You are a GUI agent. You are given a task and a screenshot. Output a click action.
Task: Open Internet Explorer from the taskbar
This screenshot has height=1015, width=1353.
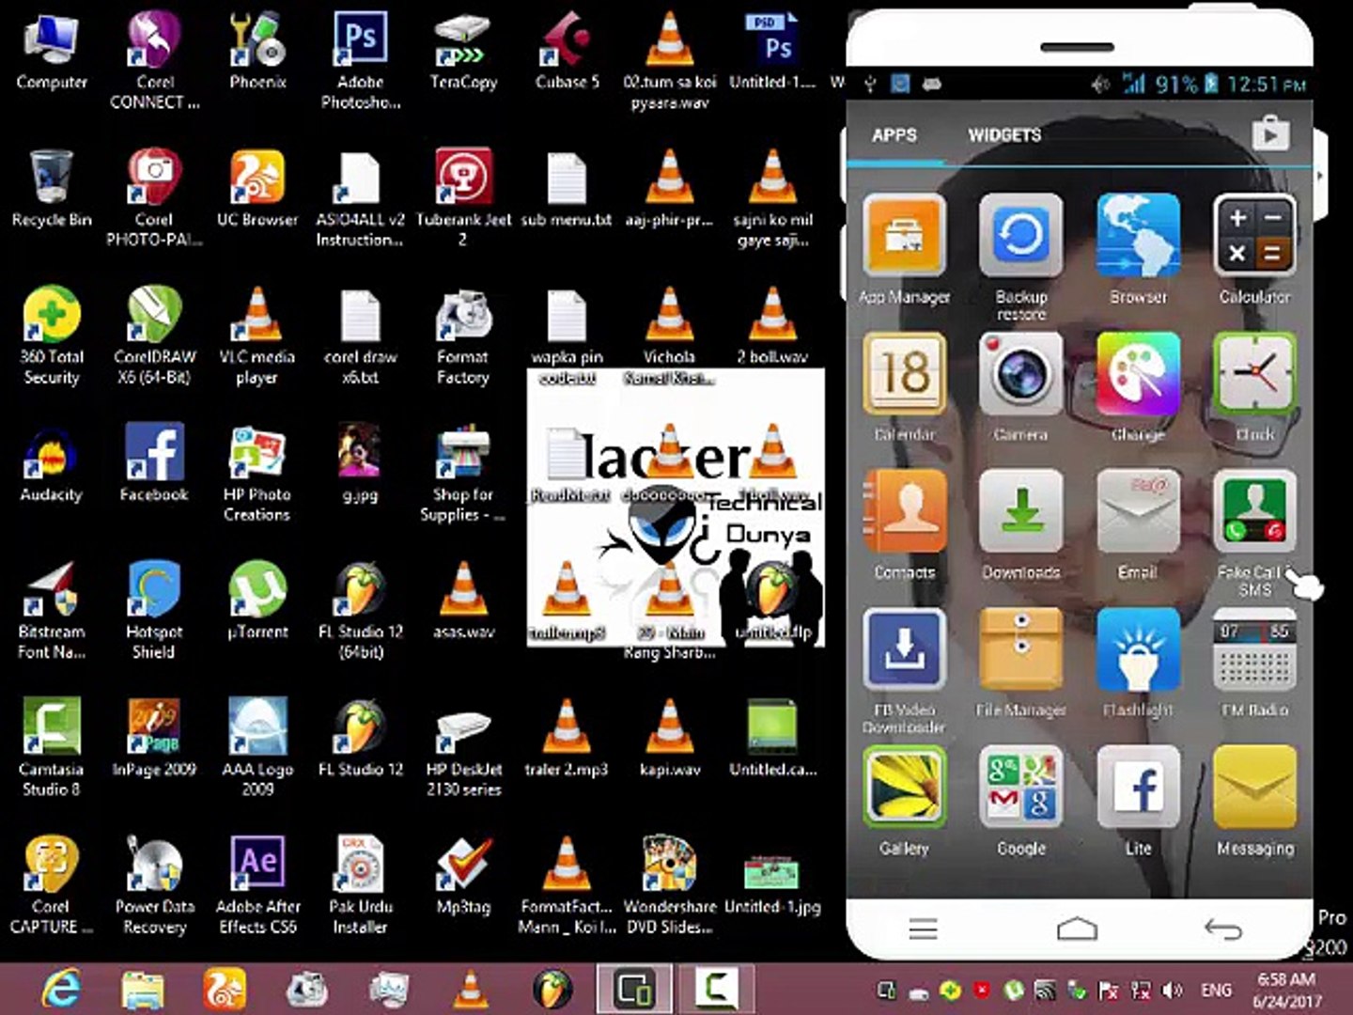pyautogui.click(x=61, y=989)
